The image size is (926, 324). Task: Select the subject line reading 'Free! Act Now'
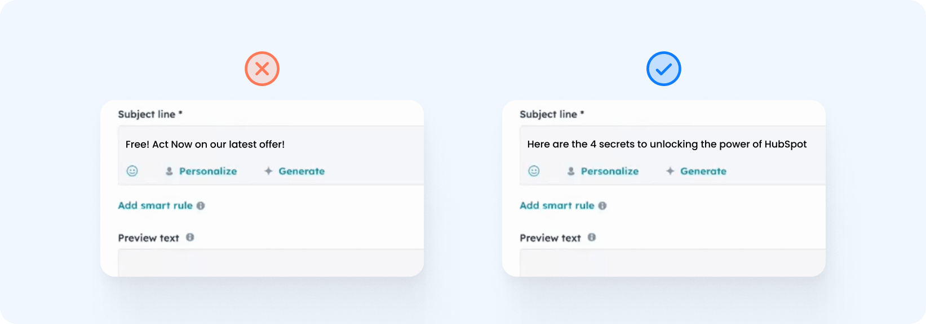click(x=205, y=144)
